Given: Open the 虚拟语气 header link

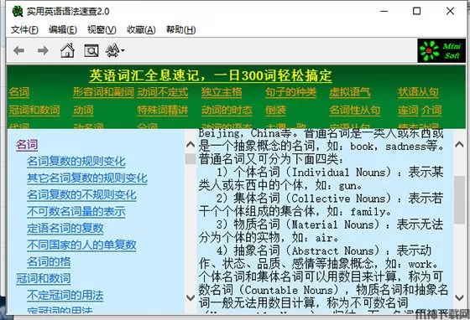Looking at the screenshot, I should click(350, 92).
